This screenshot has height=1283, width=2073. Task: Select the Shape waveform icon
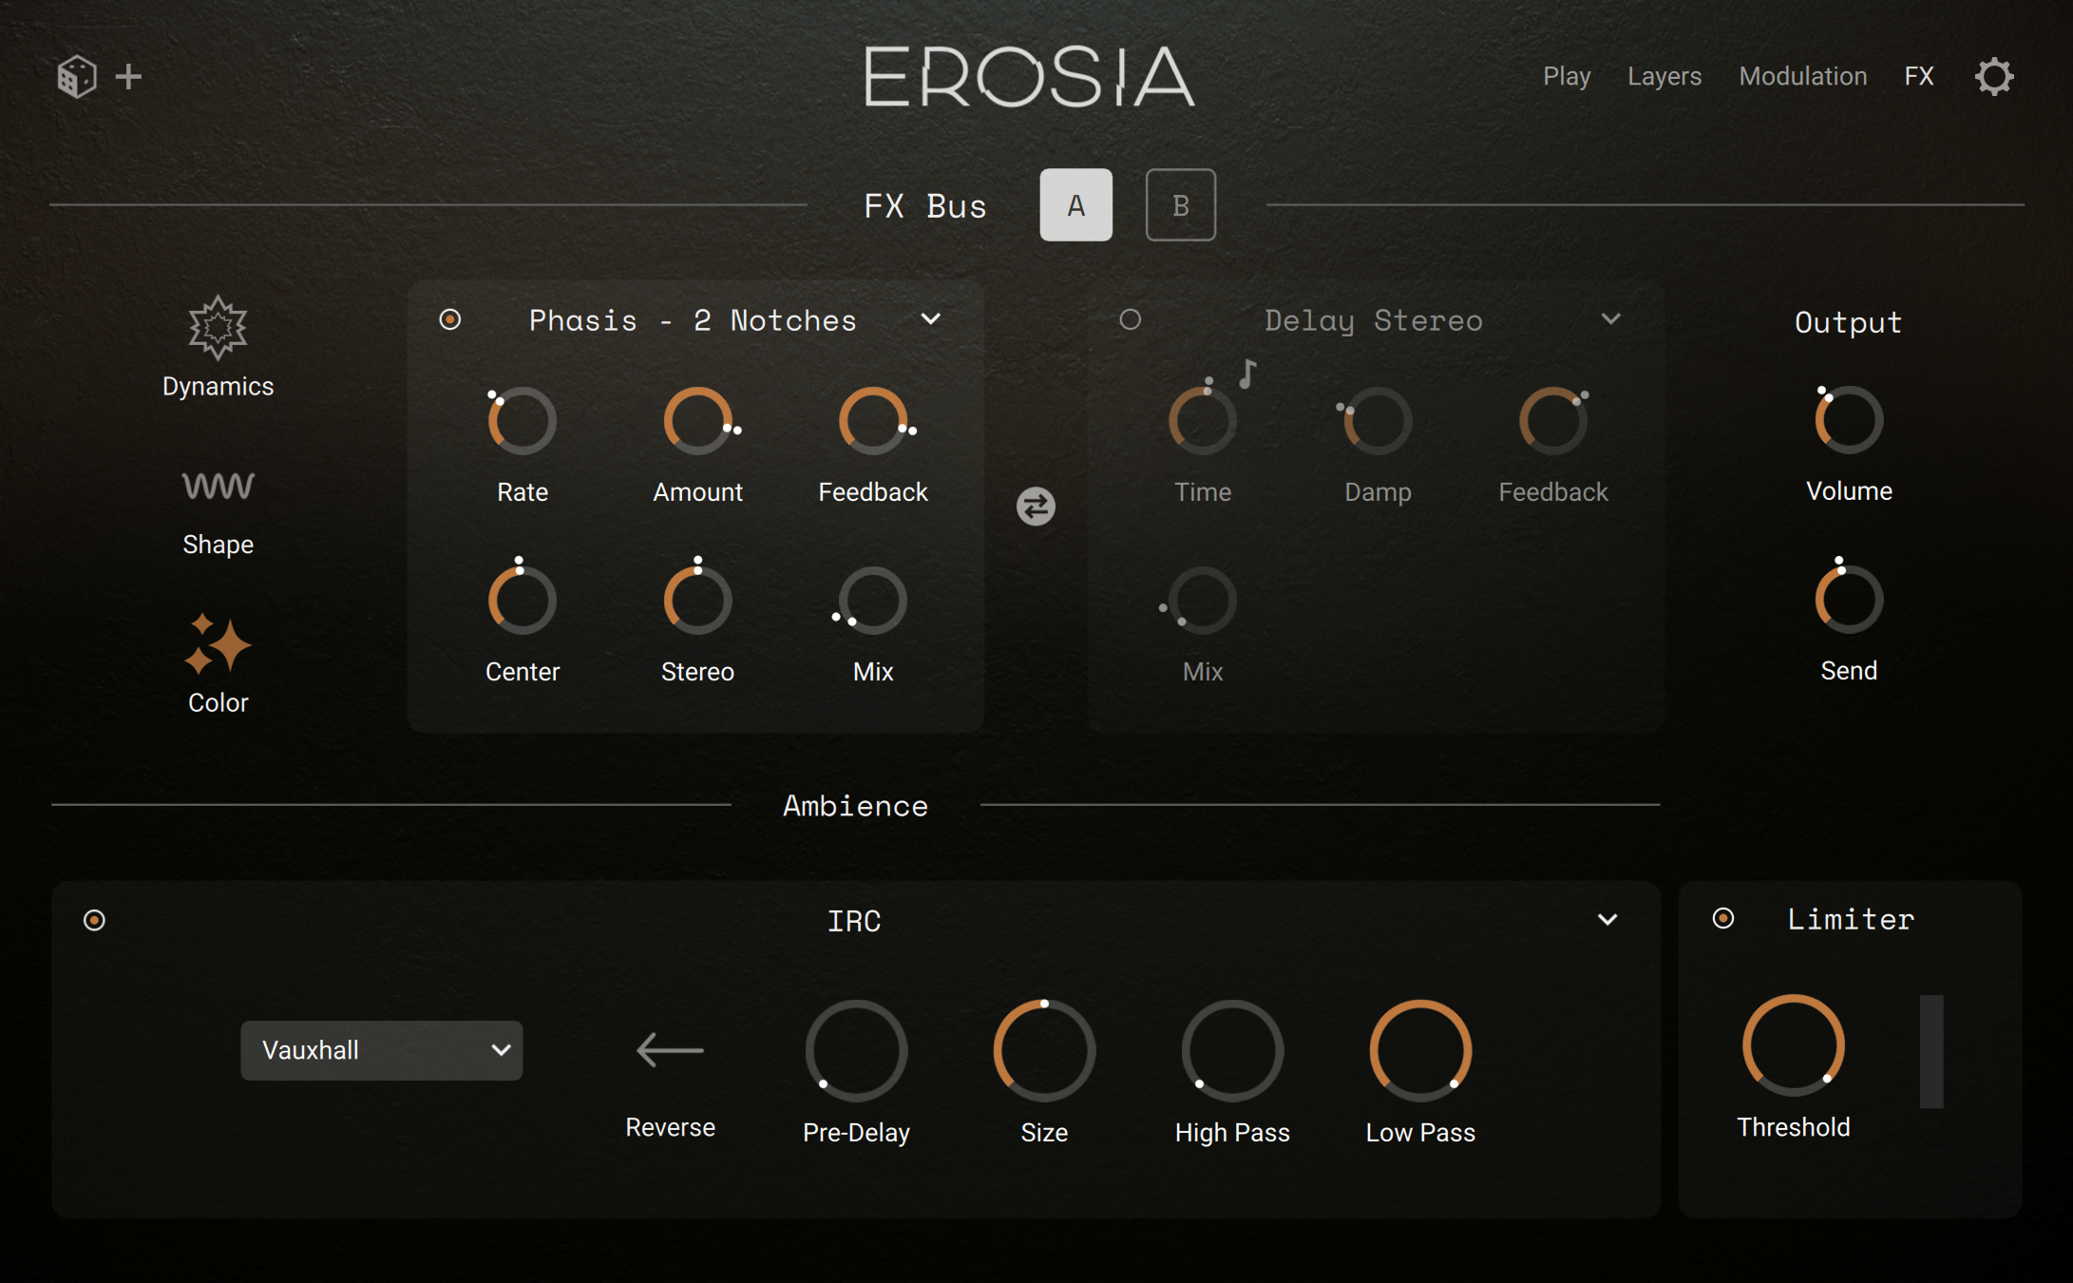click(x=218, y=487)
